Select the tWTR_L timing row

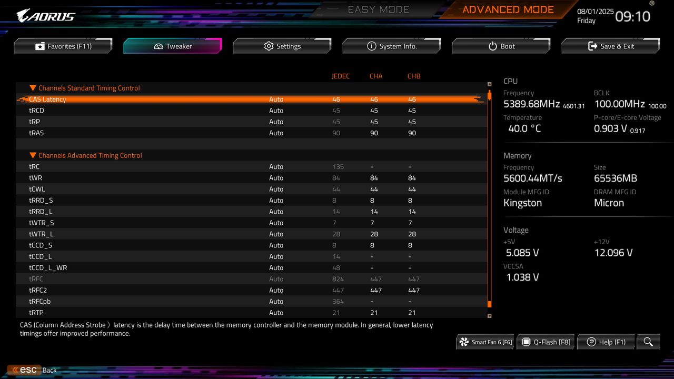click(x=252, y=234)
